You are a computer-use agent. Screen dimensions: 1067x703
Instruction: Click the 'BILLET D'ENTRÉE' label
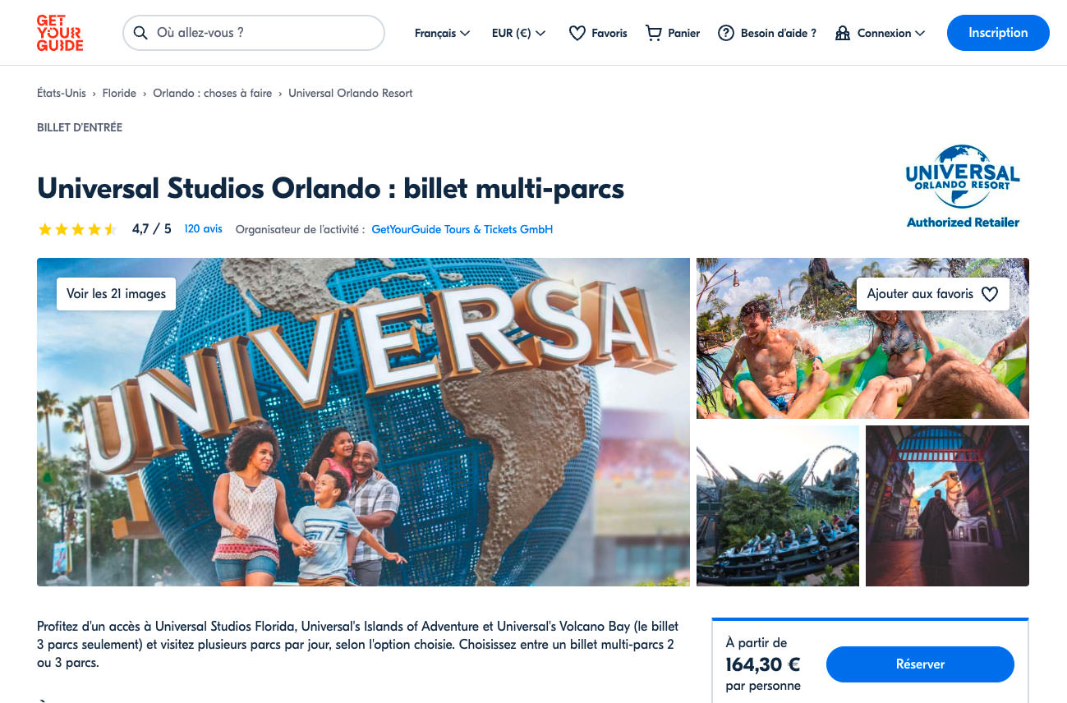[x=80, y=127]
